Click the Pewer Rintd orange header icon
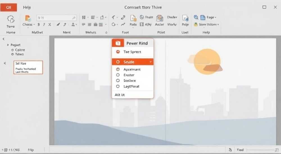 pos(118,43)
